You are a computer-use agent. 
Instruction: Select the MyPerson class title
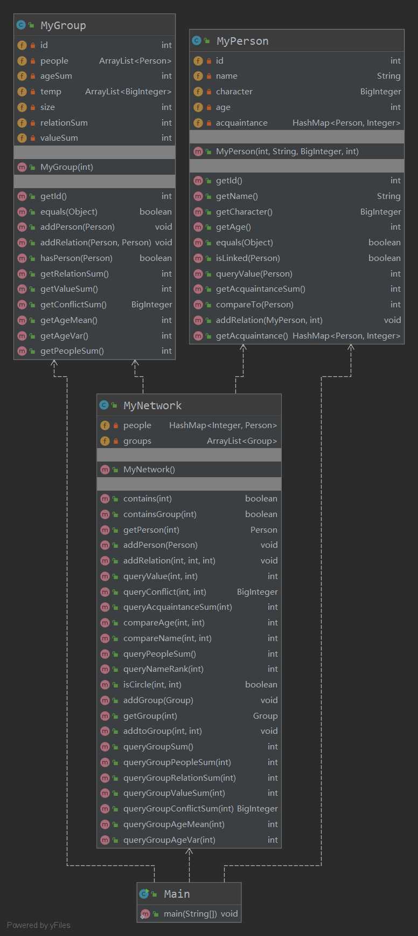[242, 41]
